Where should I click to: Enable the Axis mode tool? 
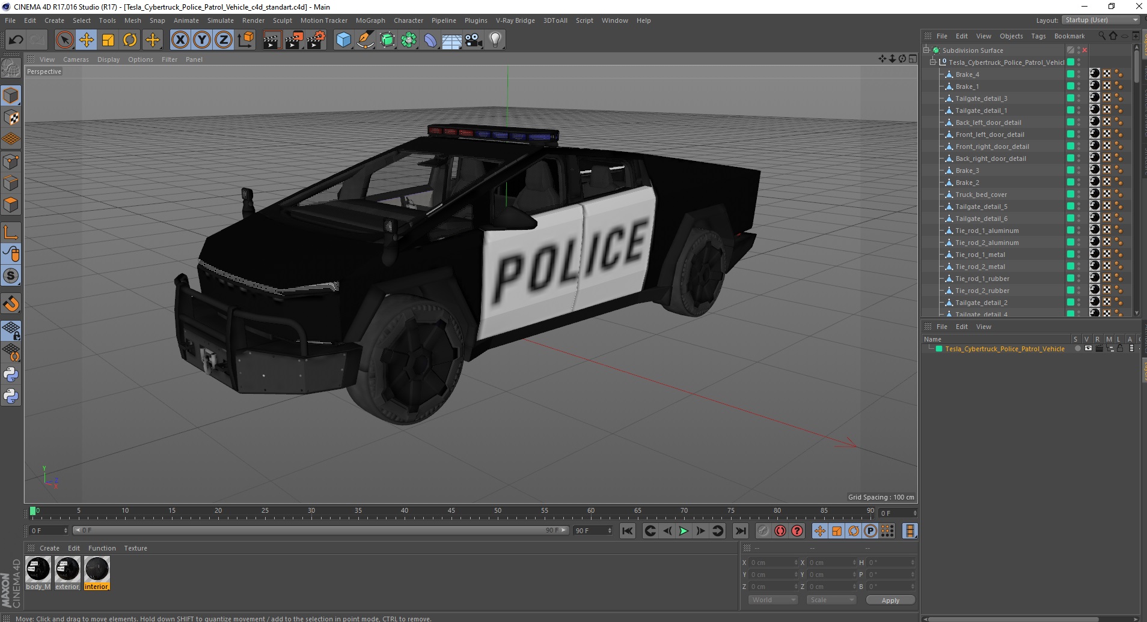tap(11, 232)
